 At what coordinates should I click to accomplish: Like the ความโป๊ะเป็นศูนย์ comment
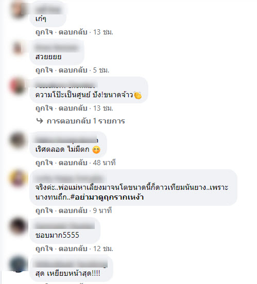44,108
